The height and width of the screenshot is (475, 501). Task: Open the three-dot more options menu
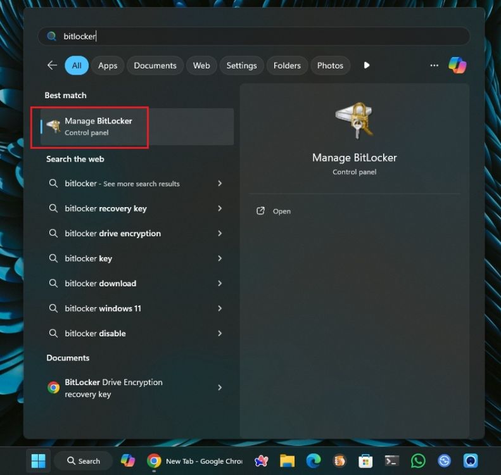pyautogui.click(x=434, y=65)
